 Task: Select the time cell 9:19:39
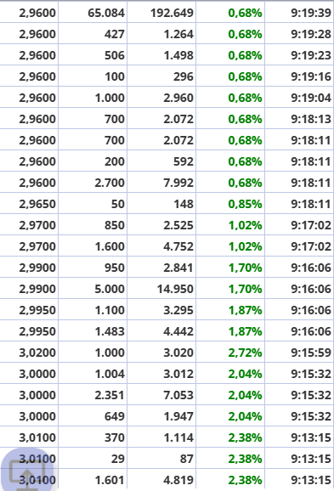click(x=299, y=13)
